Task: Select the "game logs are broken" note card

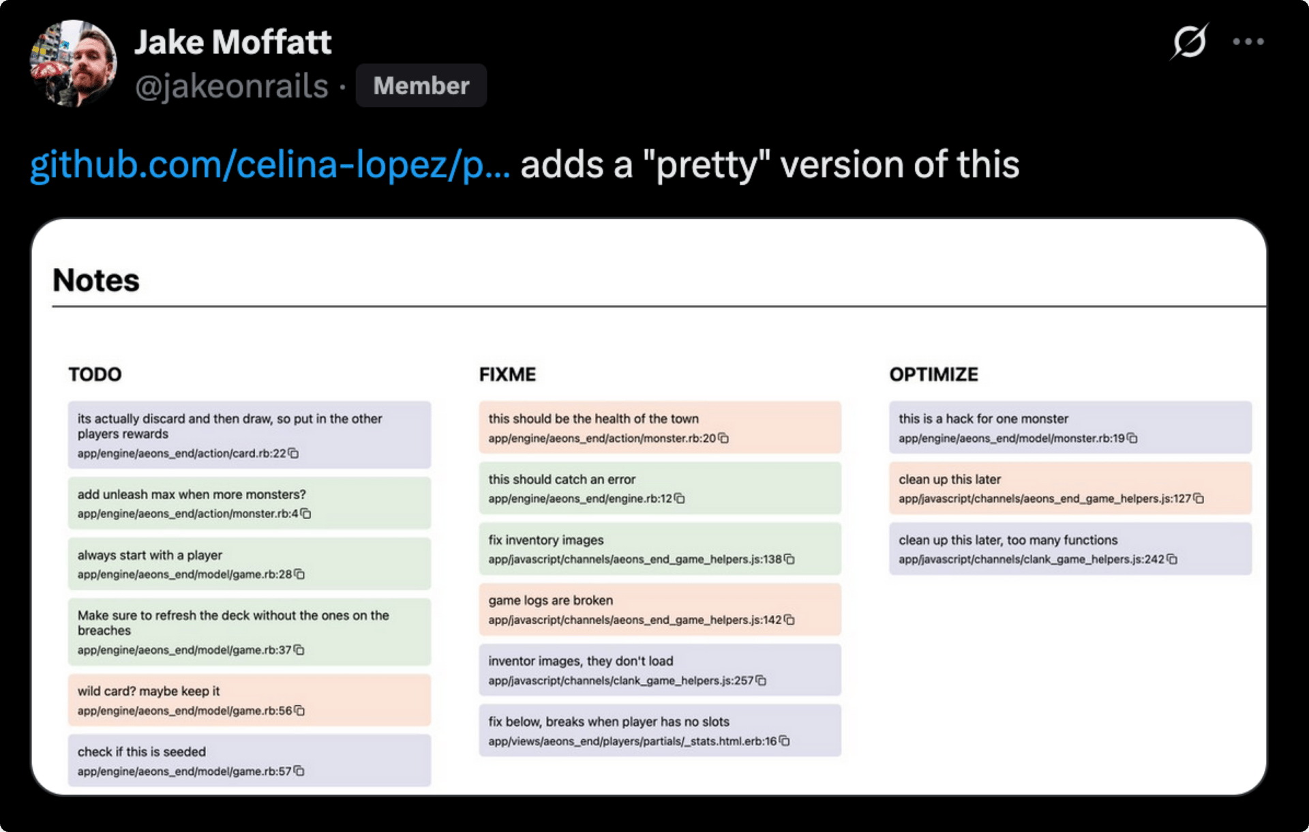Action: 659,609
